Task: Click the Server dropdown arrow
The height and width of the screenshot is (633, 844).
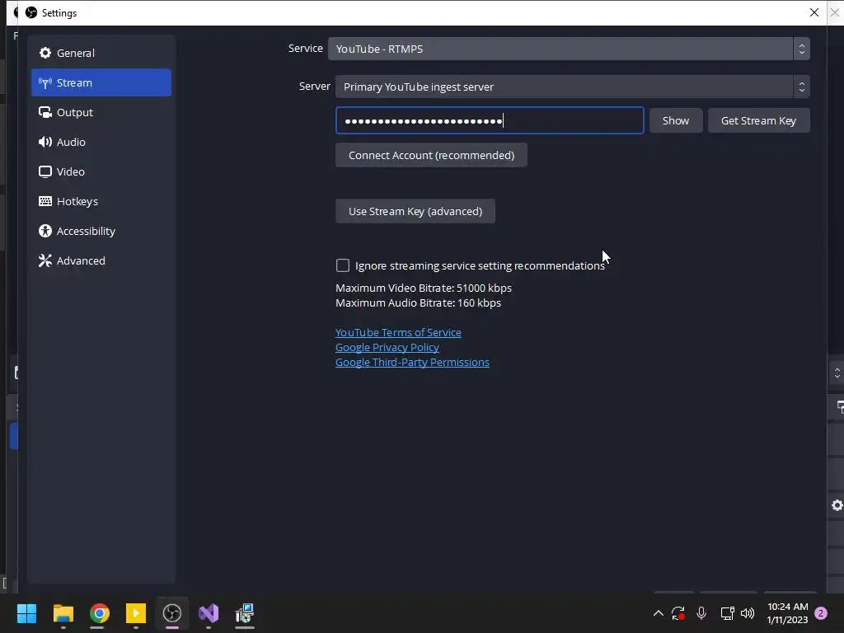Action: point(801,87)
